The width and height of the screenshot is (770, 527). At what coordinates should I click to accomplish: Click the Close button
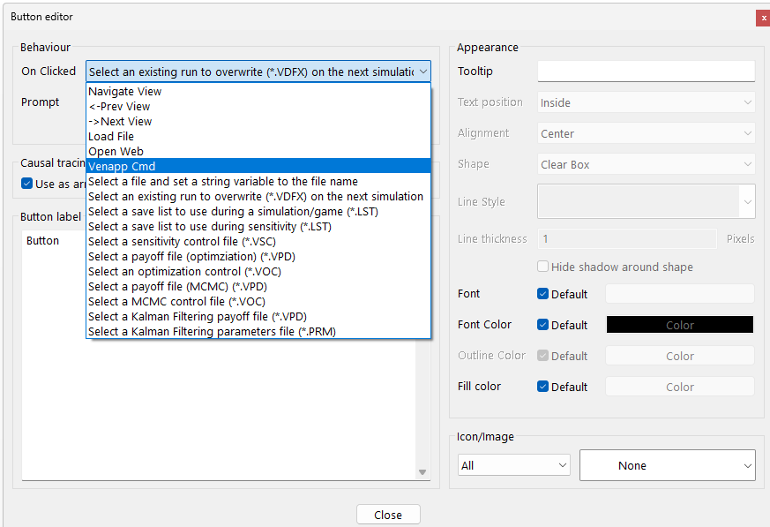tap(388, 514)
